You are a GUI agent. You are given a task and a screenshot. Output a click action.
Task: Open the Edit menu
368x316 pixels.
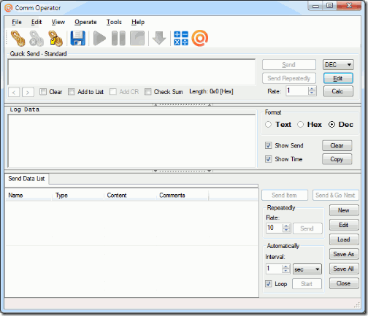(37, 22)
